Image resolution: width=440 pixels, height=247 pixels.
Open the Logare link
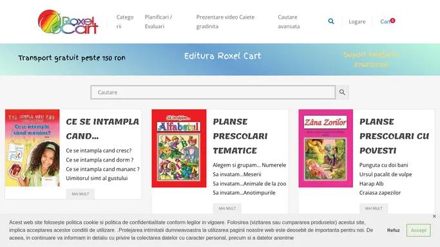tap(357, 22)
